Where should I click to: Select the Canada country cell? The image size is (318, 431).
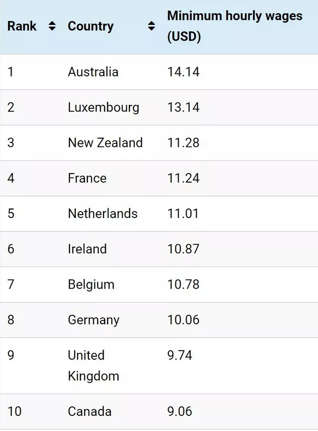pos(90,411)
